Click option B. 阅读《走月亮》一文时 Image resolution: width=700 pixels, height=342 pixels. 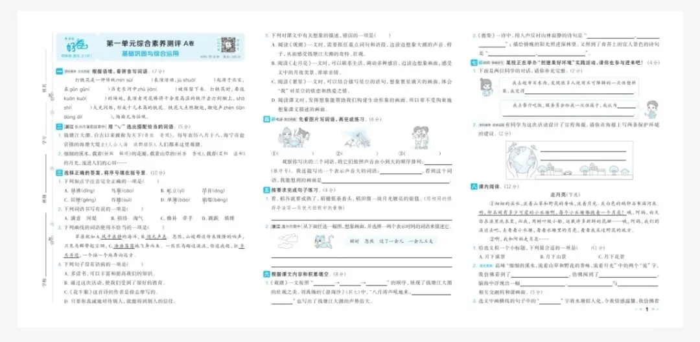pyautogui.click(x=362, y=67)
